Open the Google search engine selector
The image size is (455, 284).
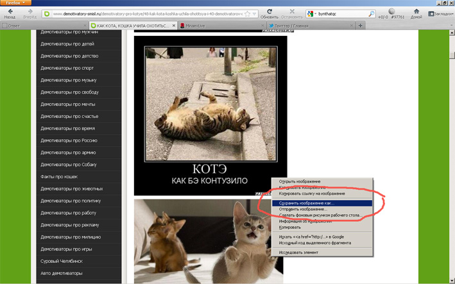point(312,13)
